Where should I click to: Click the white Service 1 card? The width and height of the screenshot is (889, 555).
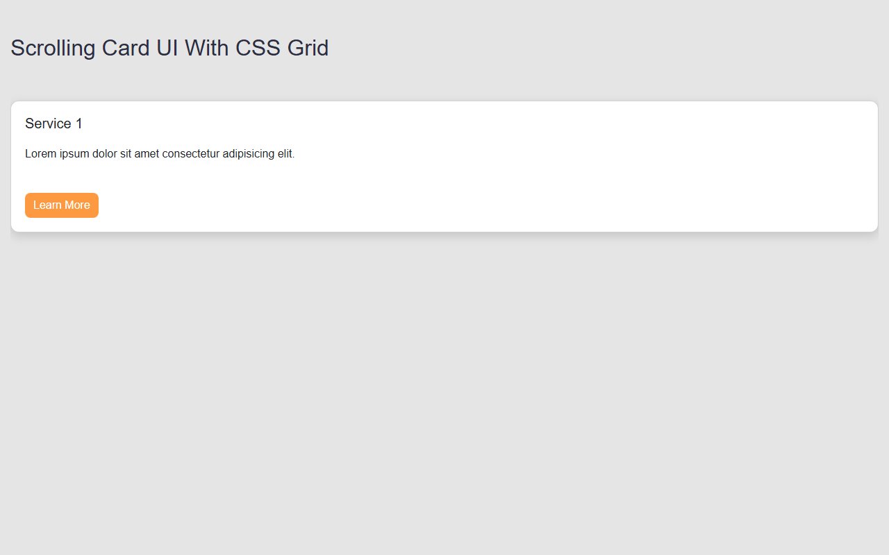click(x=444, y=166)
